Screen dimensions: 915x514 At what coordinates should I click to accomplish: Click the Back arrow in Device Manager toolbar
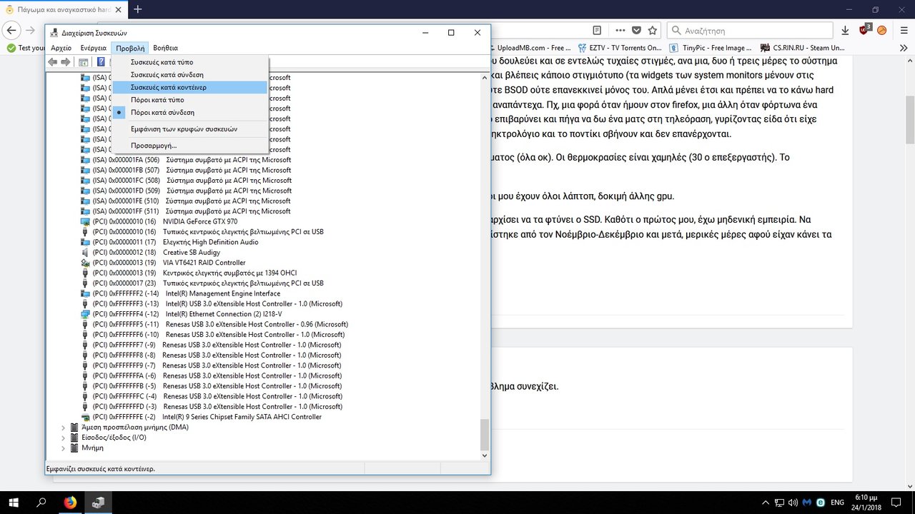point(52,62)
